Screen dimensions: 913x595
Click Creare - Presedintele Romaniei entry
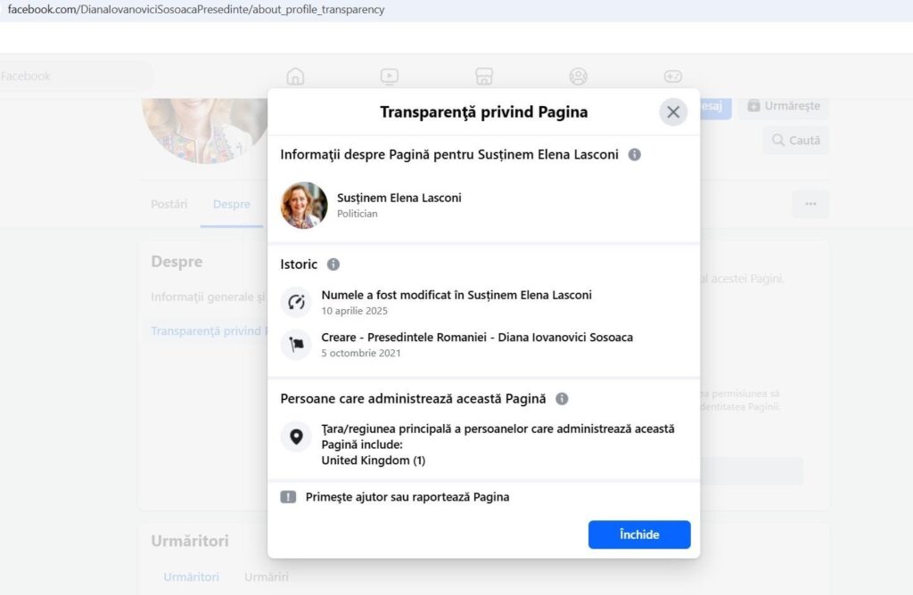tap(477, 338)
